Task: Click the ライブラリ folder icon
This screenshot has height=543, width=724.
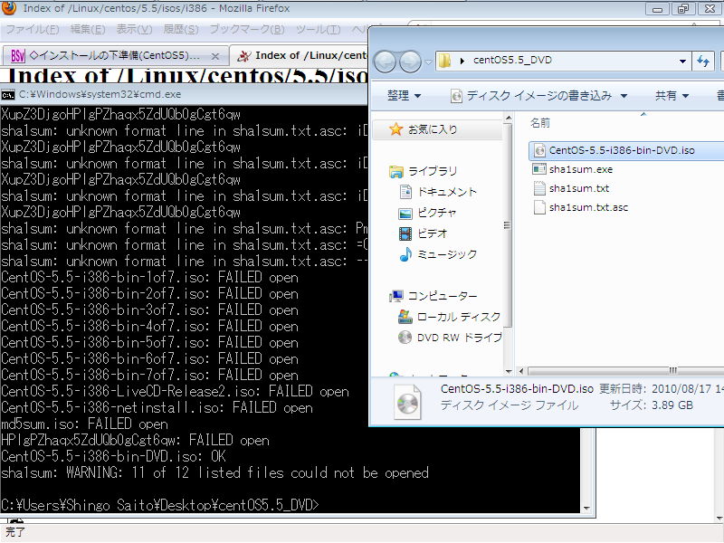Action: [x=395, y=172]
